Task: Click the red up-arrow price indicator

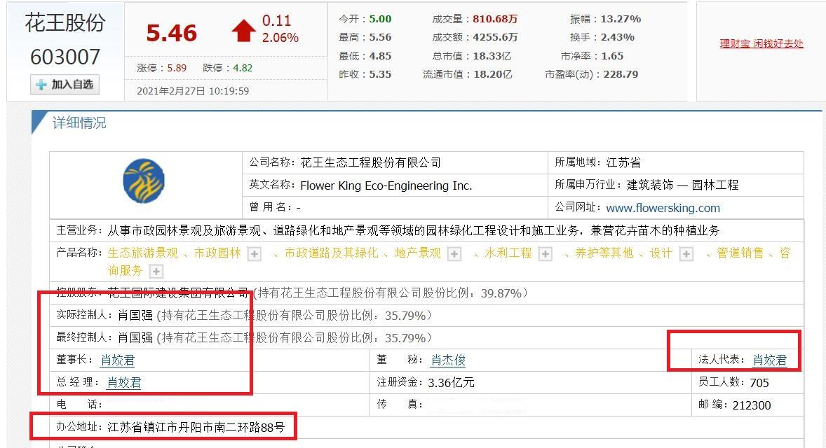Action: (x=243, y=31)
